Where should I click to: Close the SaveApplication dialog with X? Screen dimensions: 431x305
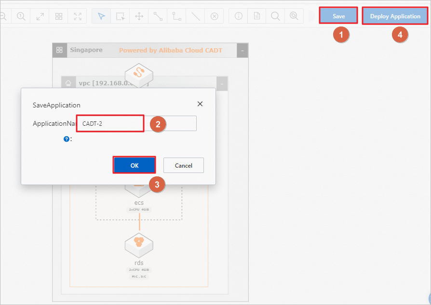click(200, 104)
